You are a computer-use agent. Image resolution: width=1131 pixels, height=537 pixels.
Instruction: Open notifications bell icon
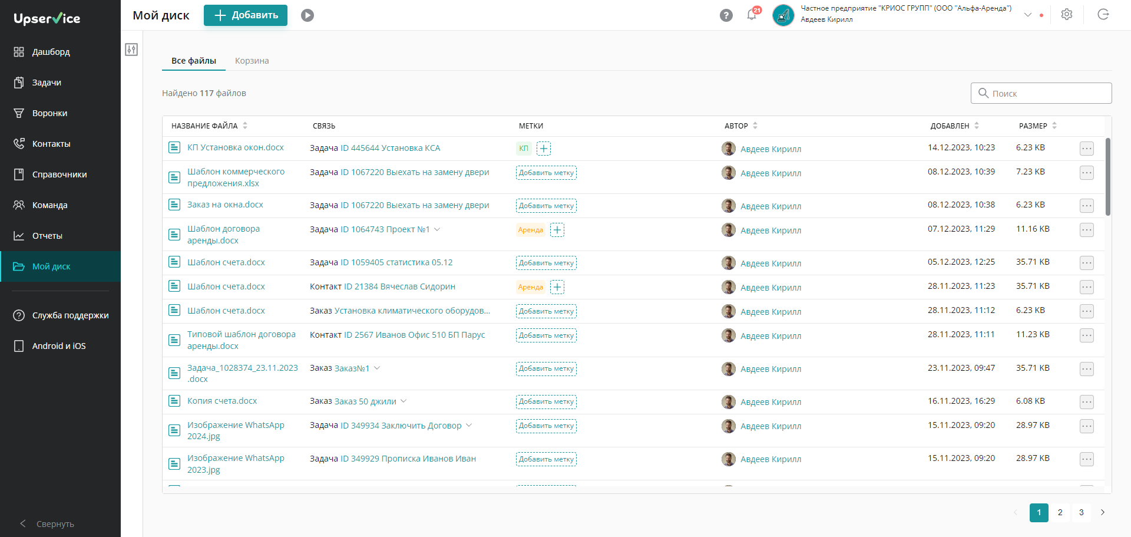coord(752,15)
